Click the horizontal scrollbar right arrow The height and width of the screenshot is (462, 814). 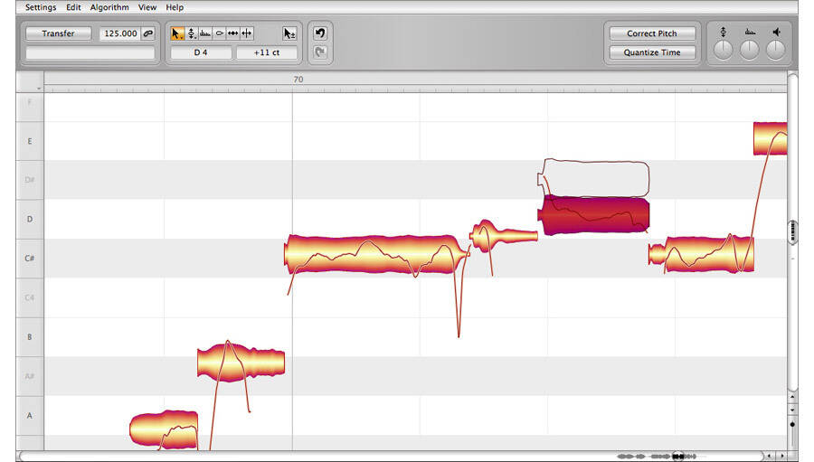point(782,456)
